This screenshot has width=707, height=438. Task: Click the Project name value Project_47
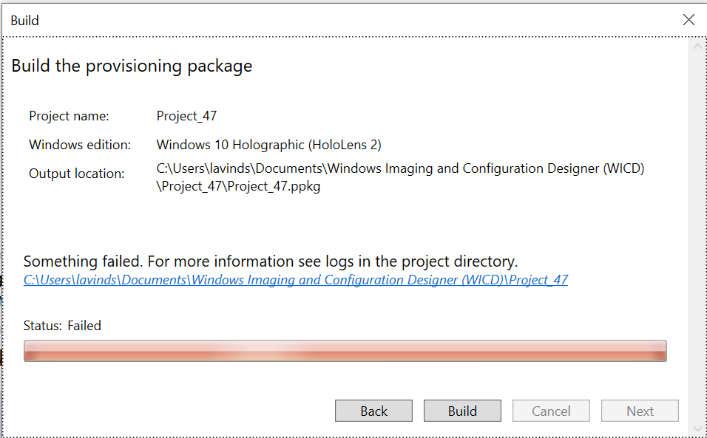pyautogui.click(x=185, y=116)
